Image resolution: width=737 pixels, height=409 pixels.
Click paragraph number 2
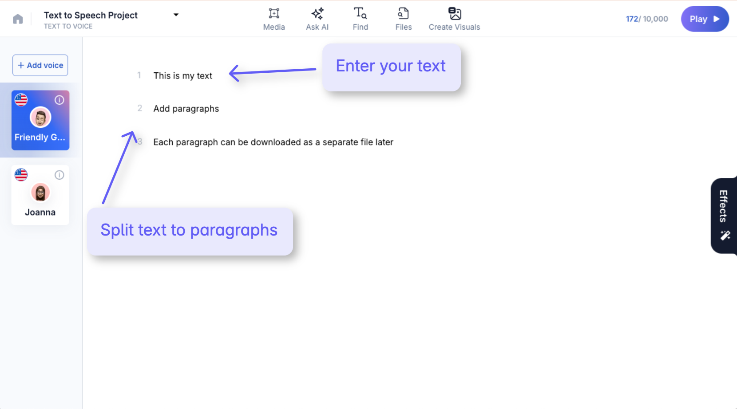[x=140, y=108]
